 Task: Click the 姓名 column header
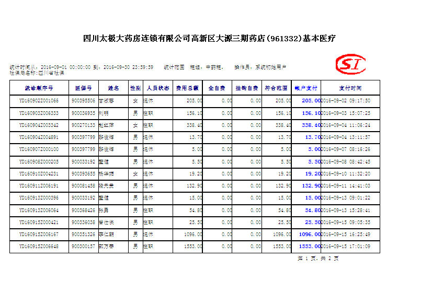pyautogui.click(x=113, y=88)
